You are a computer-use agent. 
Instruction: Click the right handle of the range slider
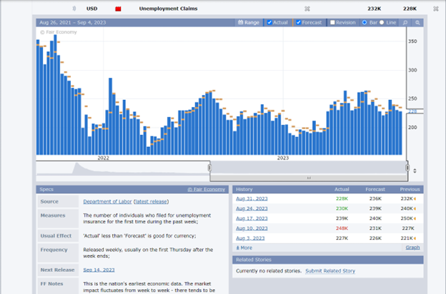407,168
